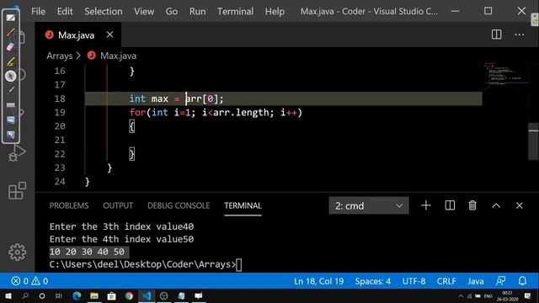
Task: Click 'arr.length' on line 19
Action: click(241, 112)
